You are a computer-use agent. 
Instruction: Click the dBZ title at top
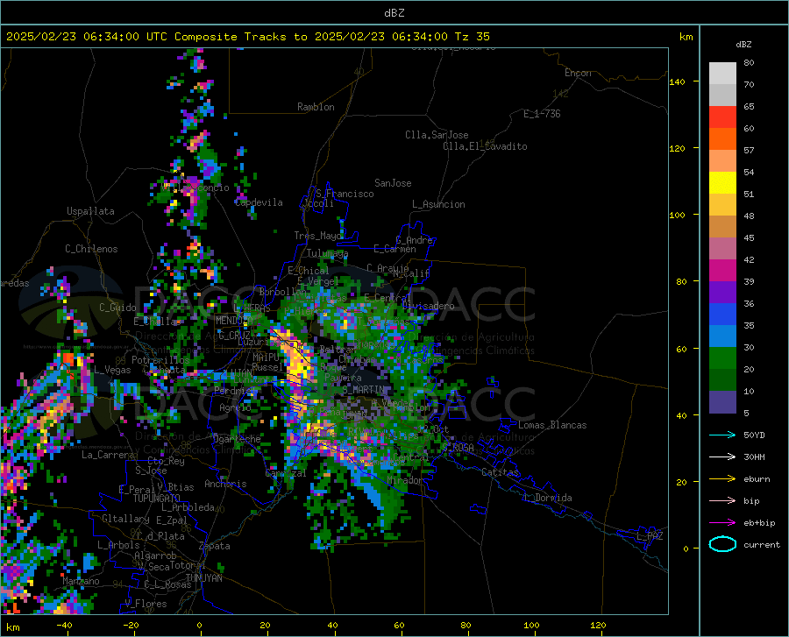coord(394,13)
